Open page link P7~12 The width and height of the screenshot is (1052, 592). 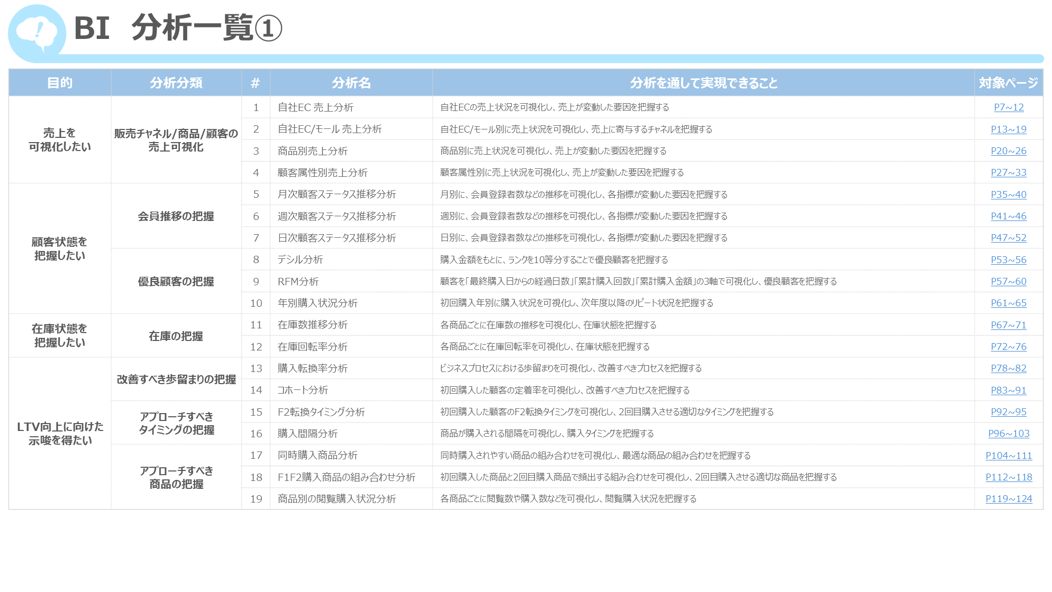(1008, 107)
